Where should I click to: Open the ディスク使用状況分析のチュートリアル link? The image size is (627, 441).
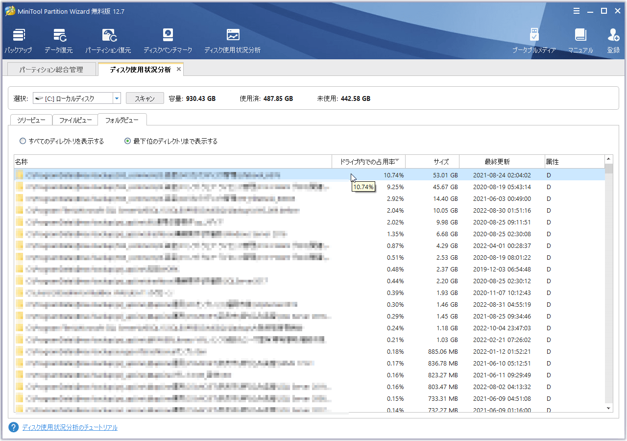pyautogui.click(x=70, y=427)
